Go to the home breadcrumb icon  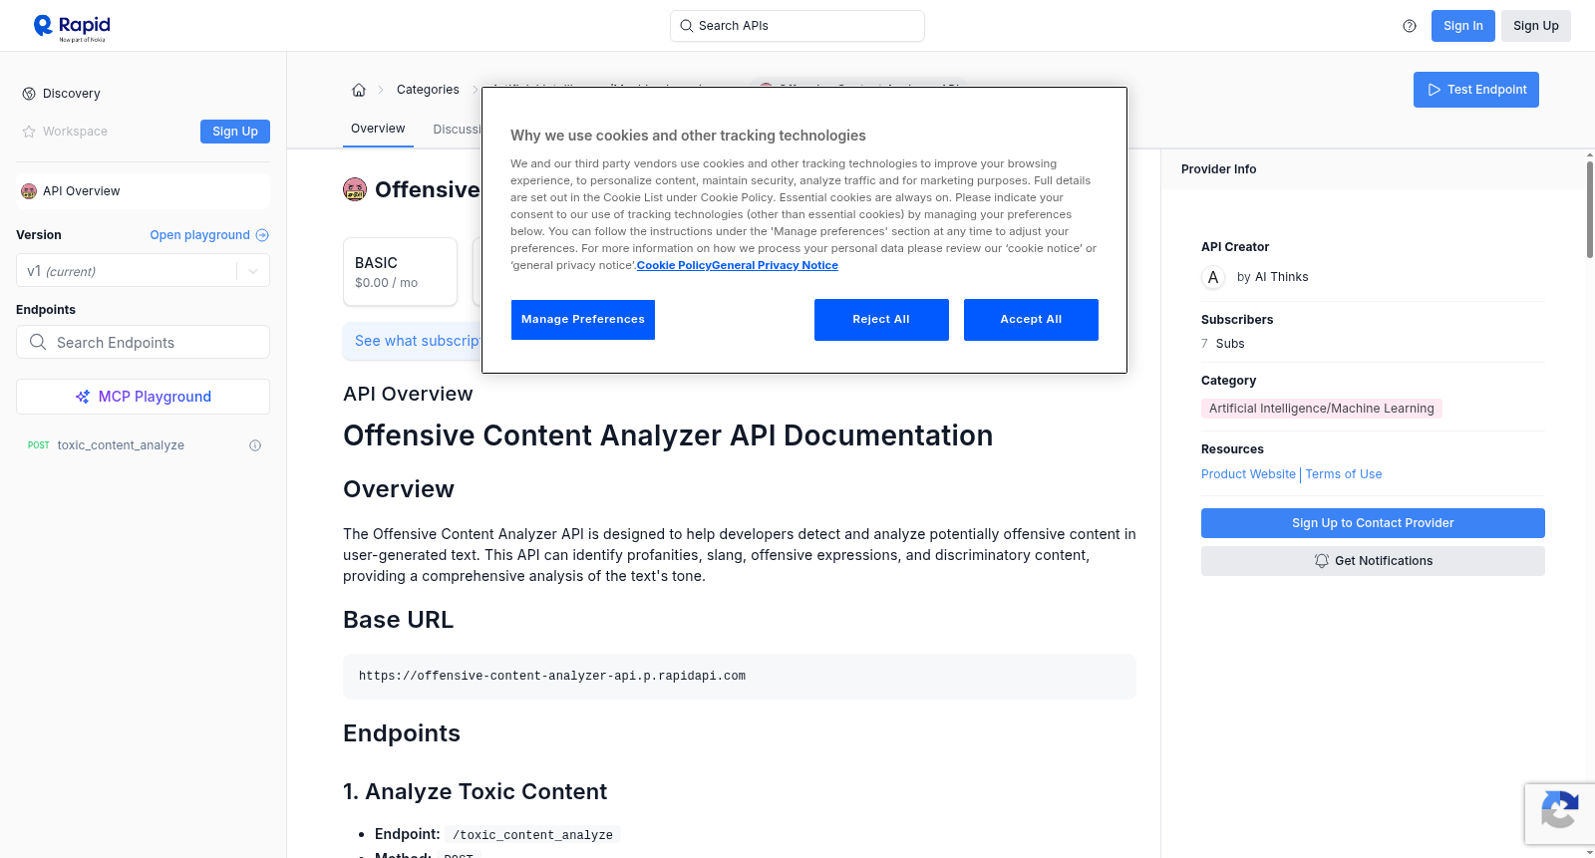[359, 90]
